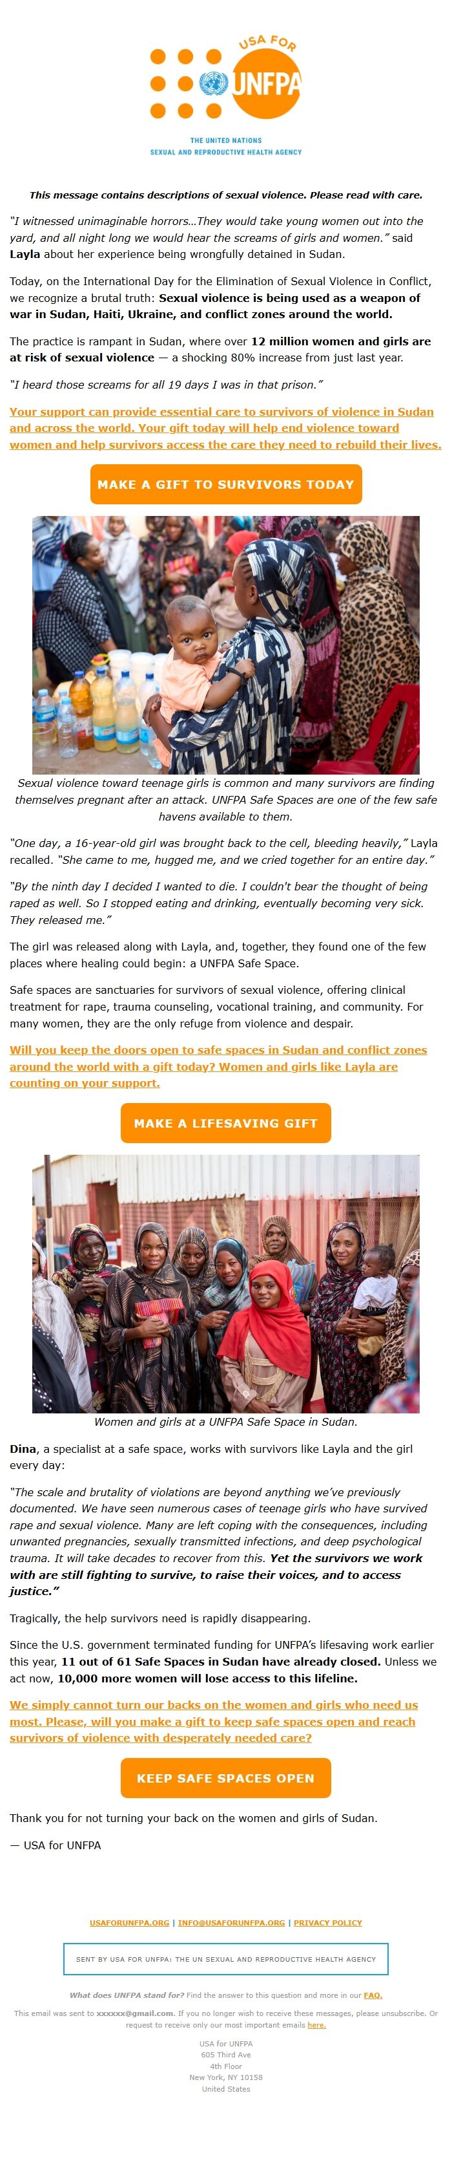Visit the USAFORUNFPA.ORG footer link

(130, 1923)
